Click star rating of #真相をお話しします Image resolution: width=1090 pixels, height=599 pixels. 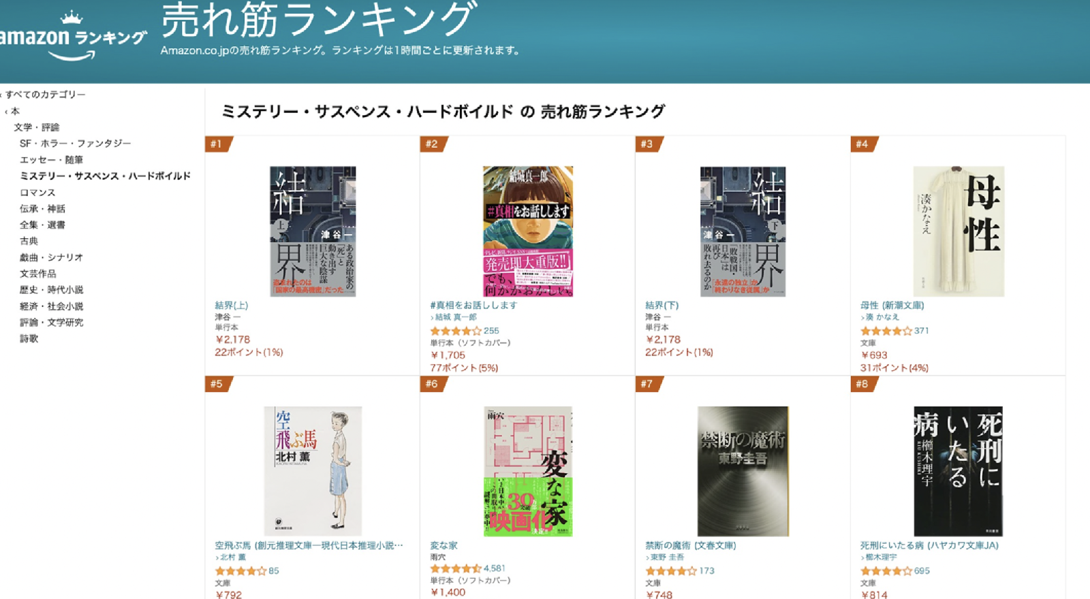[x=456, y=331]
